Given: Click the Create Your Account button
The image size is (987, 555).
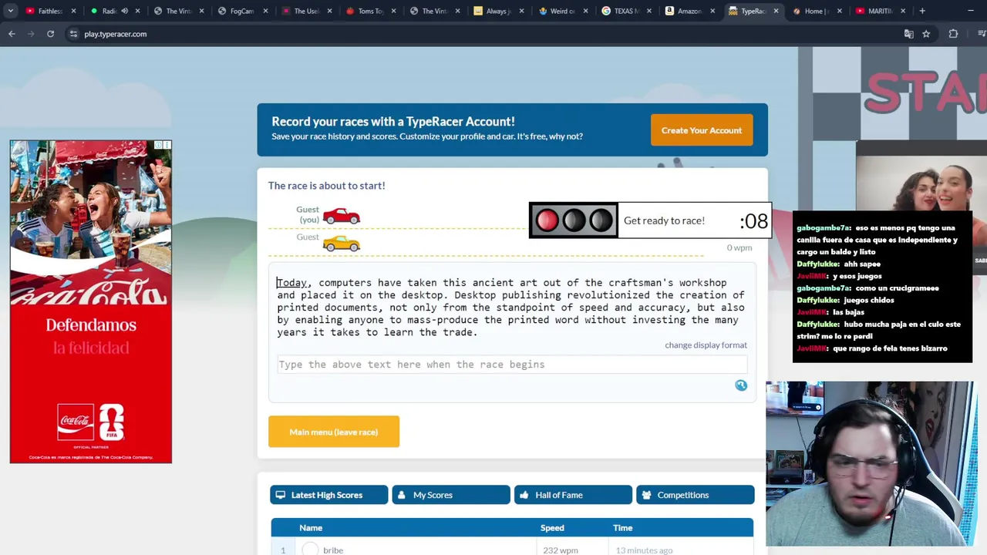Looking at the screenshot, I should (x=702, y=130).
